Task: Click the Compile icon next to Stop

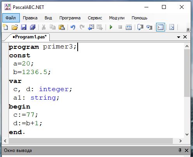Action: click(x=129, y=27)
